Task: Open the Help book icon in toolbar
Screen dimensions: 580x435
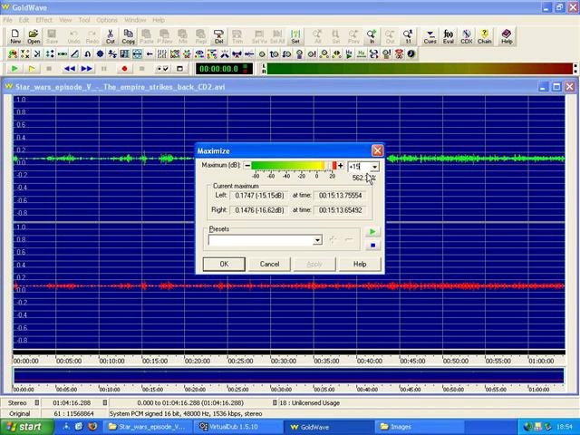Action: pos(507,36)
